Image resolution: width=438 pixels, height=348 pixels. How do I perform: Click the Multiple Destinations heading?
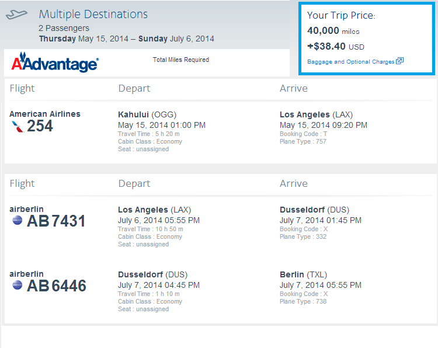click(x=93, y=14)
